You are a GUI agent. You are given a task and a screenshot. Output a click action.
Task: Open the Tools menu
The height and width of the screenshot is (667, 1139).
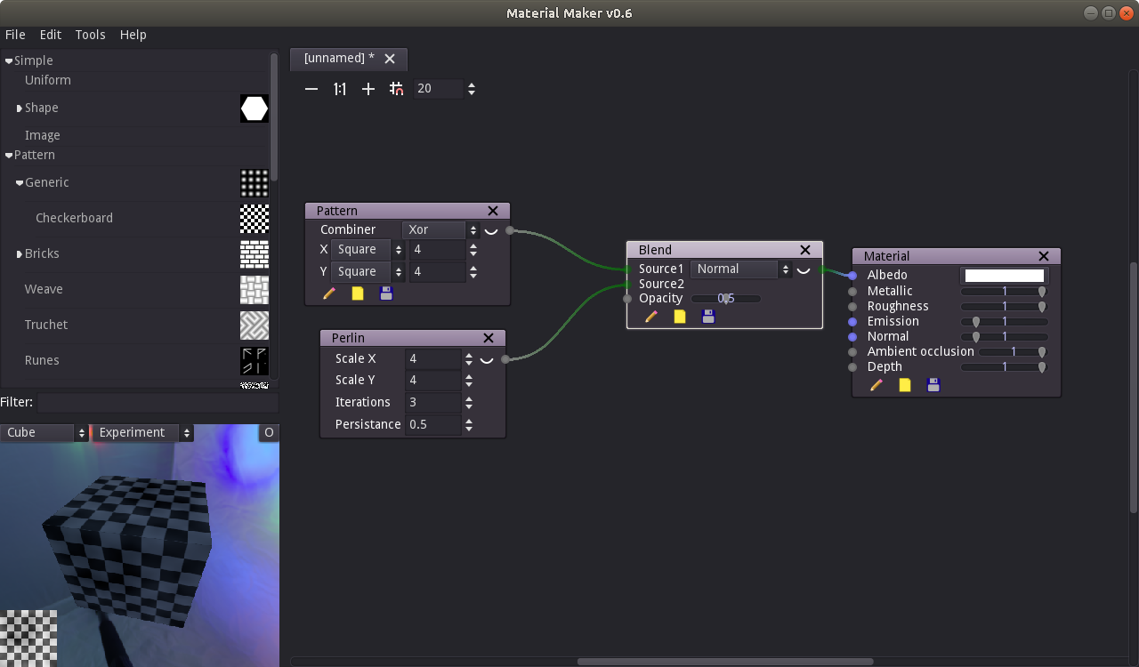pos(90,35)
